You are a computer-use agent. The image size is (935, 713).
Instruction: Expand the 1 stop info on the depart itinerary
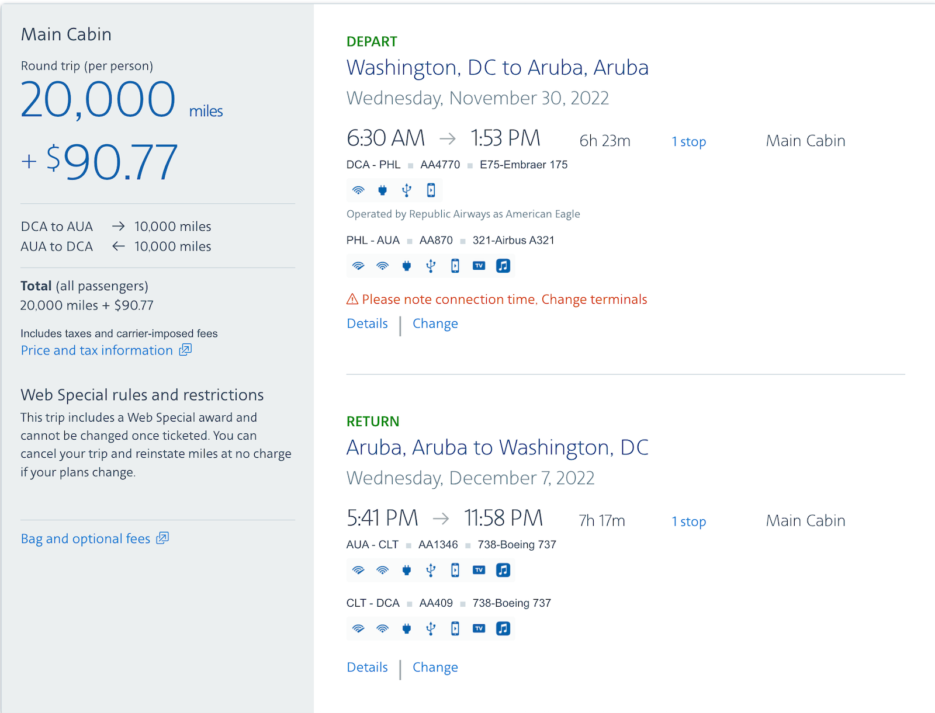688,141
